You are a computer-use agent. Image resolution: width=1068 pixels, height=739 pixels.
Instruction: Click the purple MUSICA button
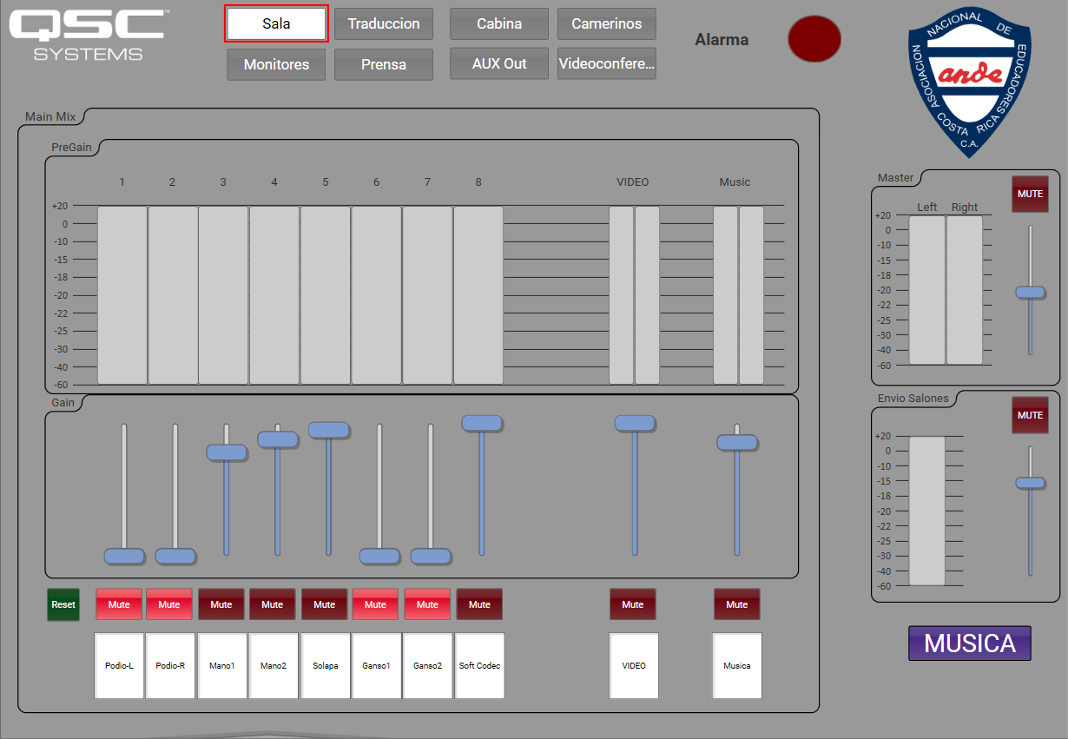point(969,643)
